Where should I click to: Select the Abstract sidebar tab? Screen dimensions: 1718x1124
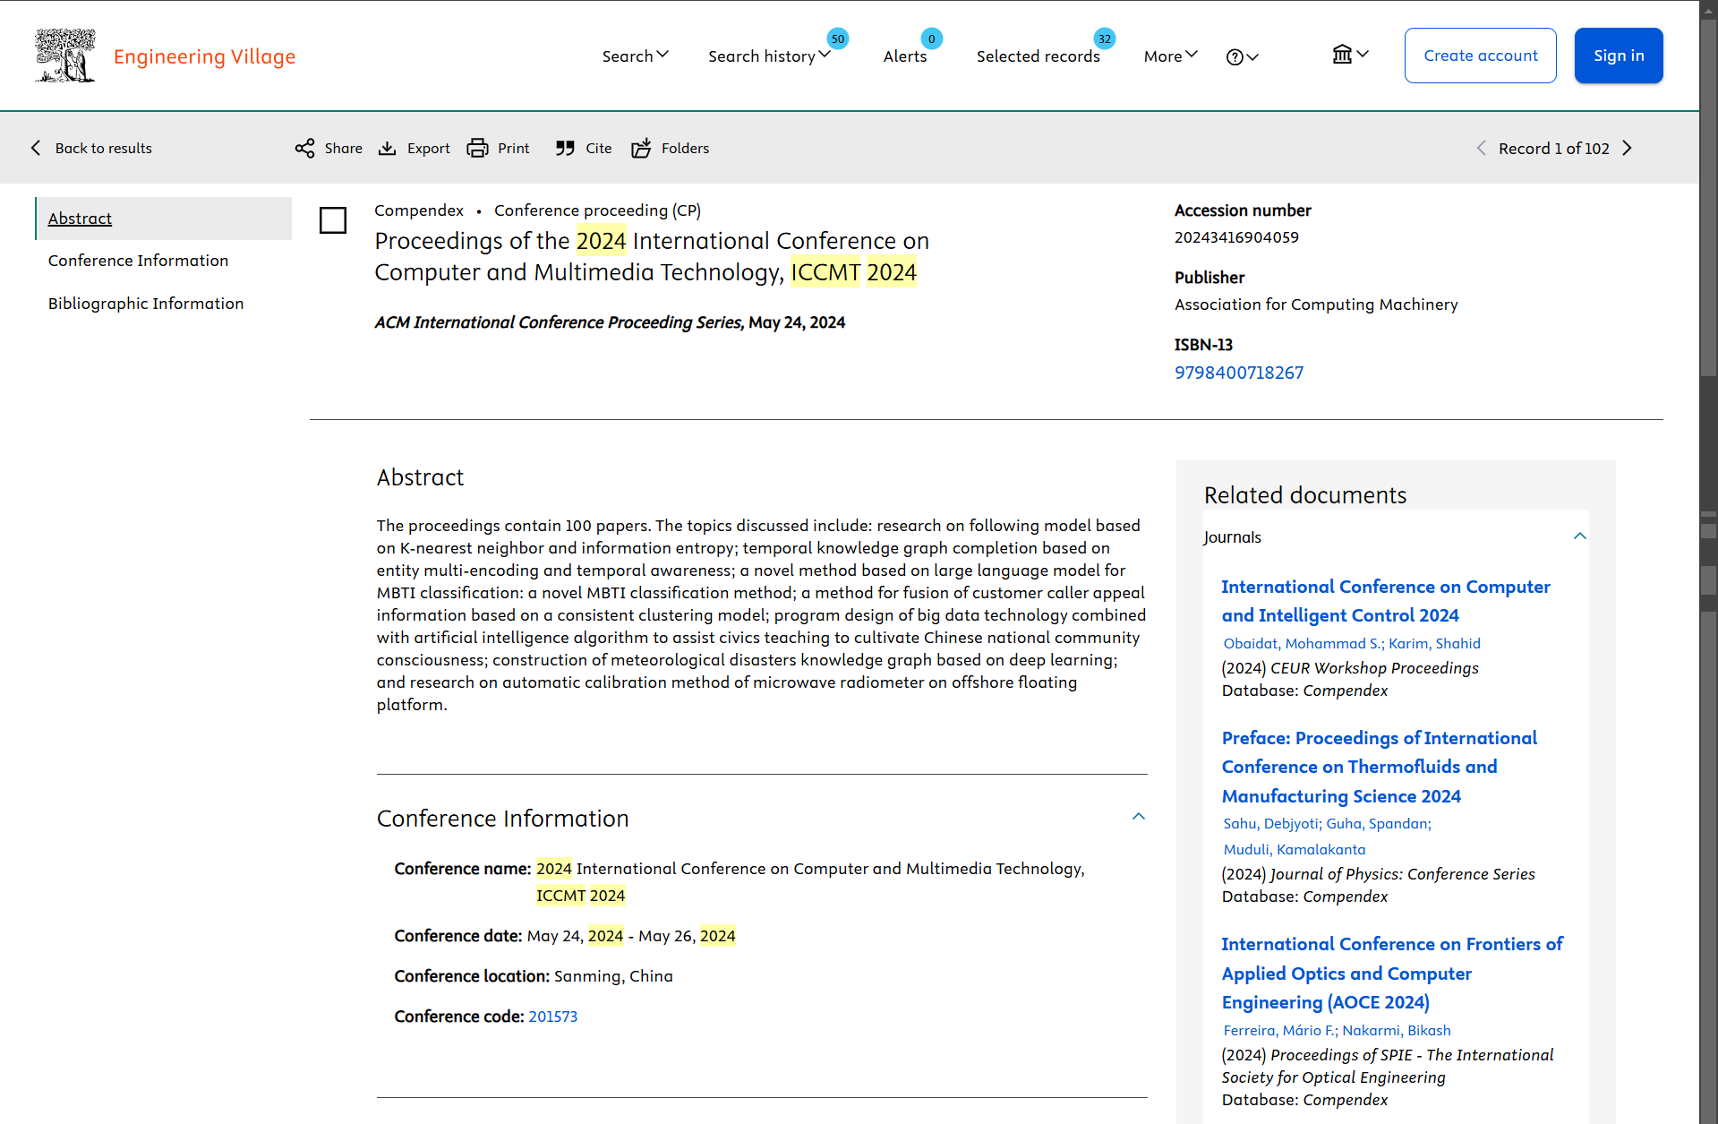click(x=164, y=219)
